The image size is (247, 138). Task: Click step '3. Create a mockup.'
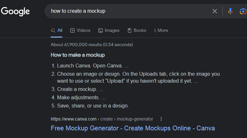tap(77, 89)
